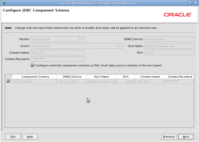The image size is (199, 142).
Task: Click the Port input field
Action: tap(169, 53)
